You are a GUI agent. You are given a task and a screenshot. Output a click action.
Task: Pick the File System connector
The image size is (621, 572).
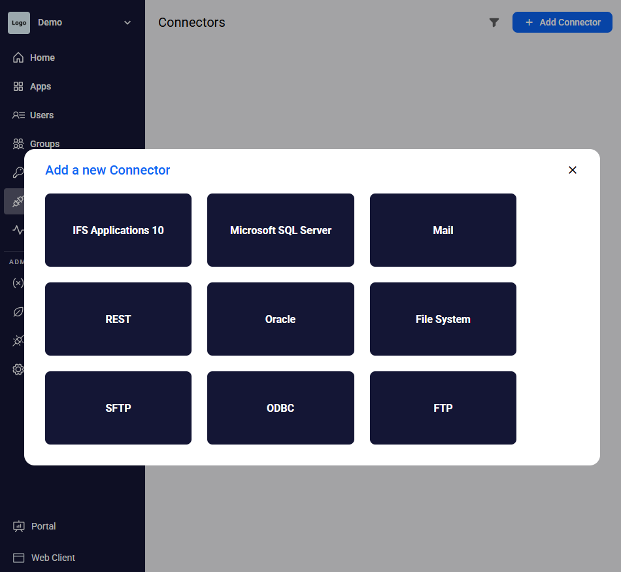coord(443,319)
